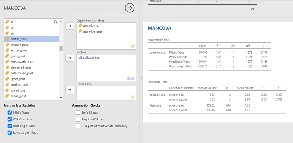Click the ruler icon of attentive_in dependent variable
The image size is (293, 143).
point(80,26)
